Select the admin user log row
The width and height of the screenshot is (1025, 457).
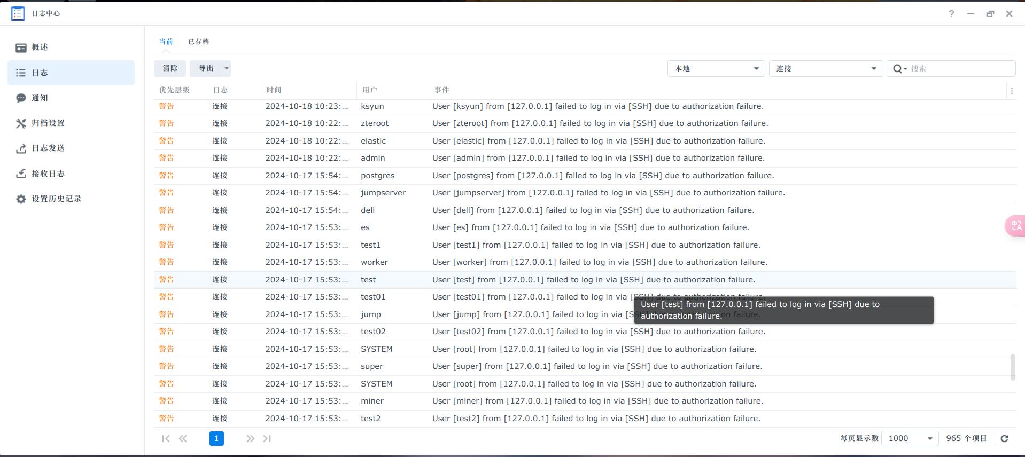[585, 158]
